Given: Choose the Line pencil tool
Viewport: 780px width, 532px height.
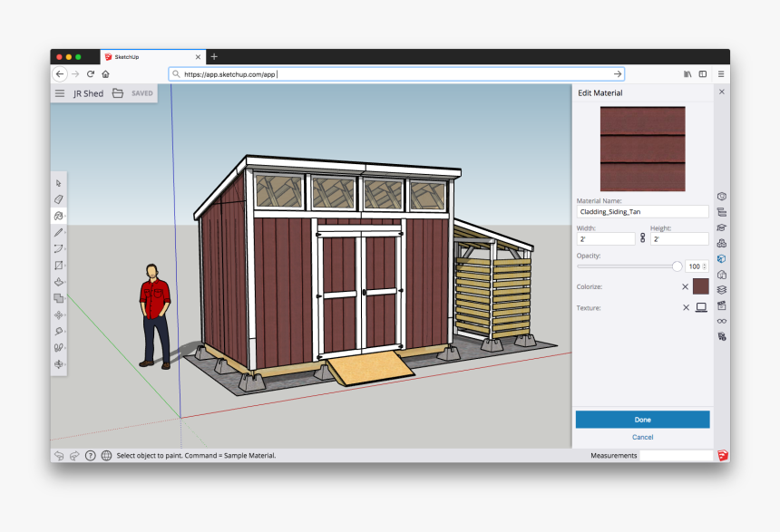Looking at the screenshot, I should pyautogui.click(x=58, y=232).
